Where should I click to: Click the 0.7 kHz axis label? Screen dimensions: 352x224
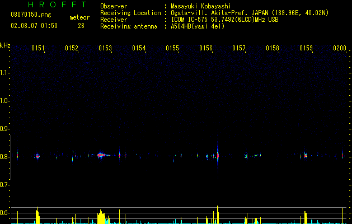(x=4, y=185)
